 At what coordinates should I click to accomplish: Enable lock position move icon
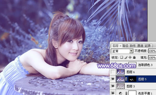coord(130,57)
